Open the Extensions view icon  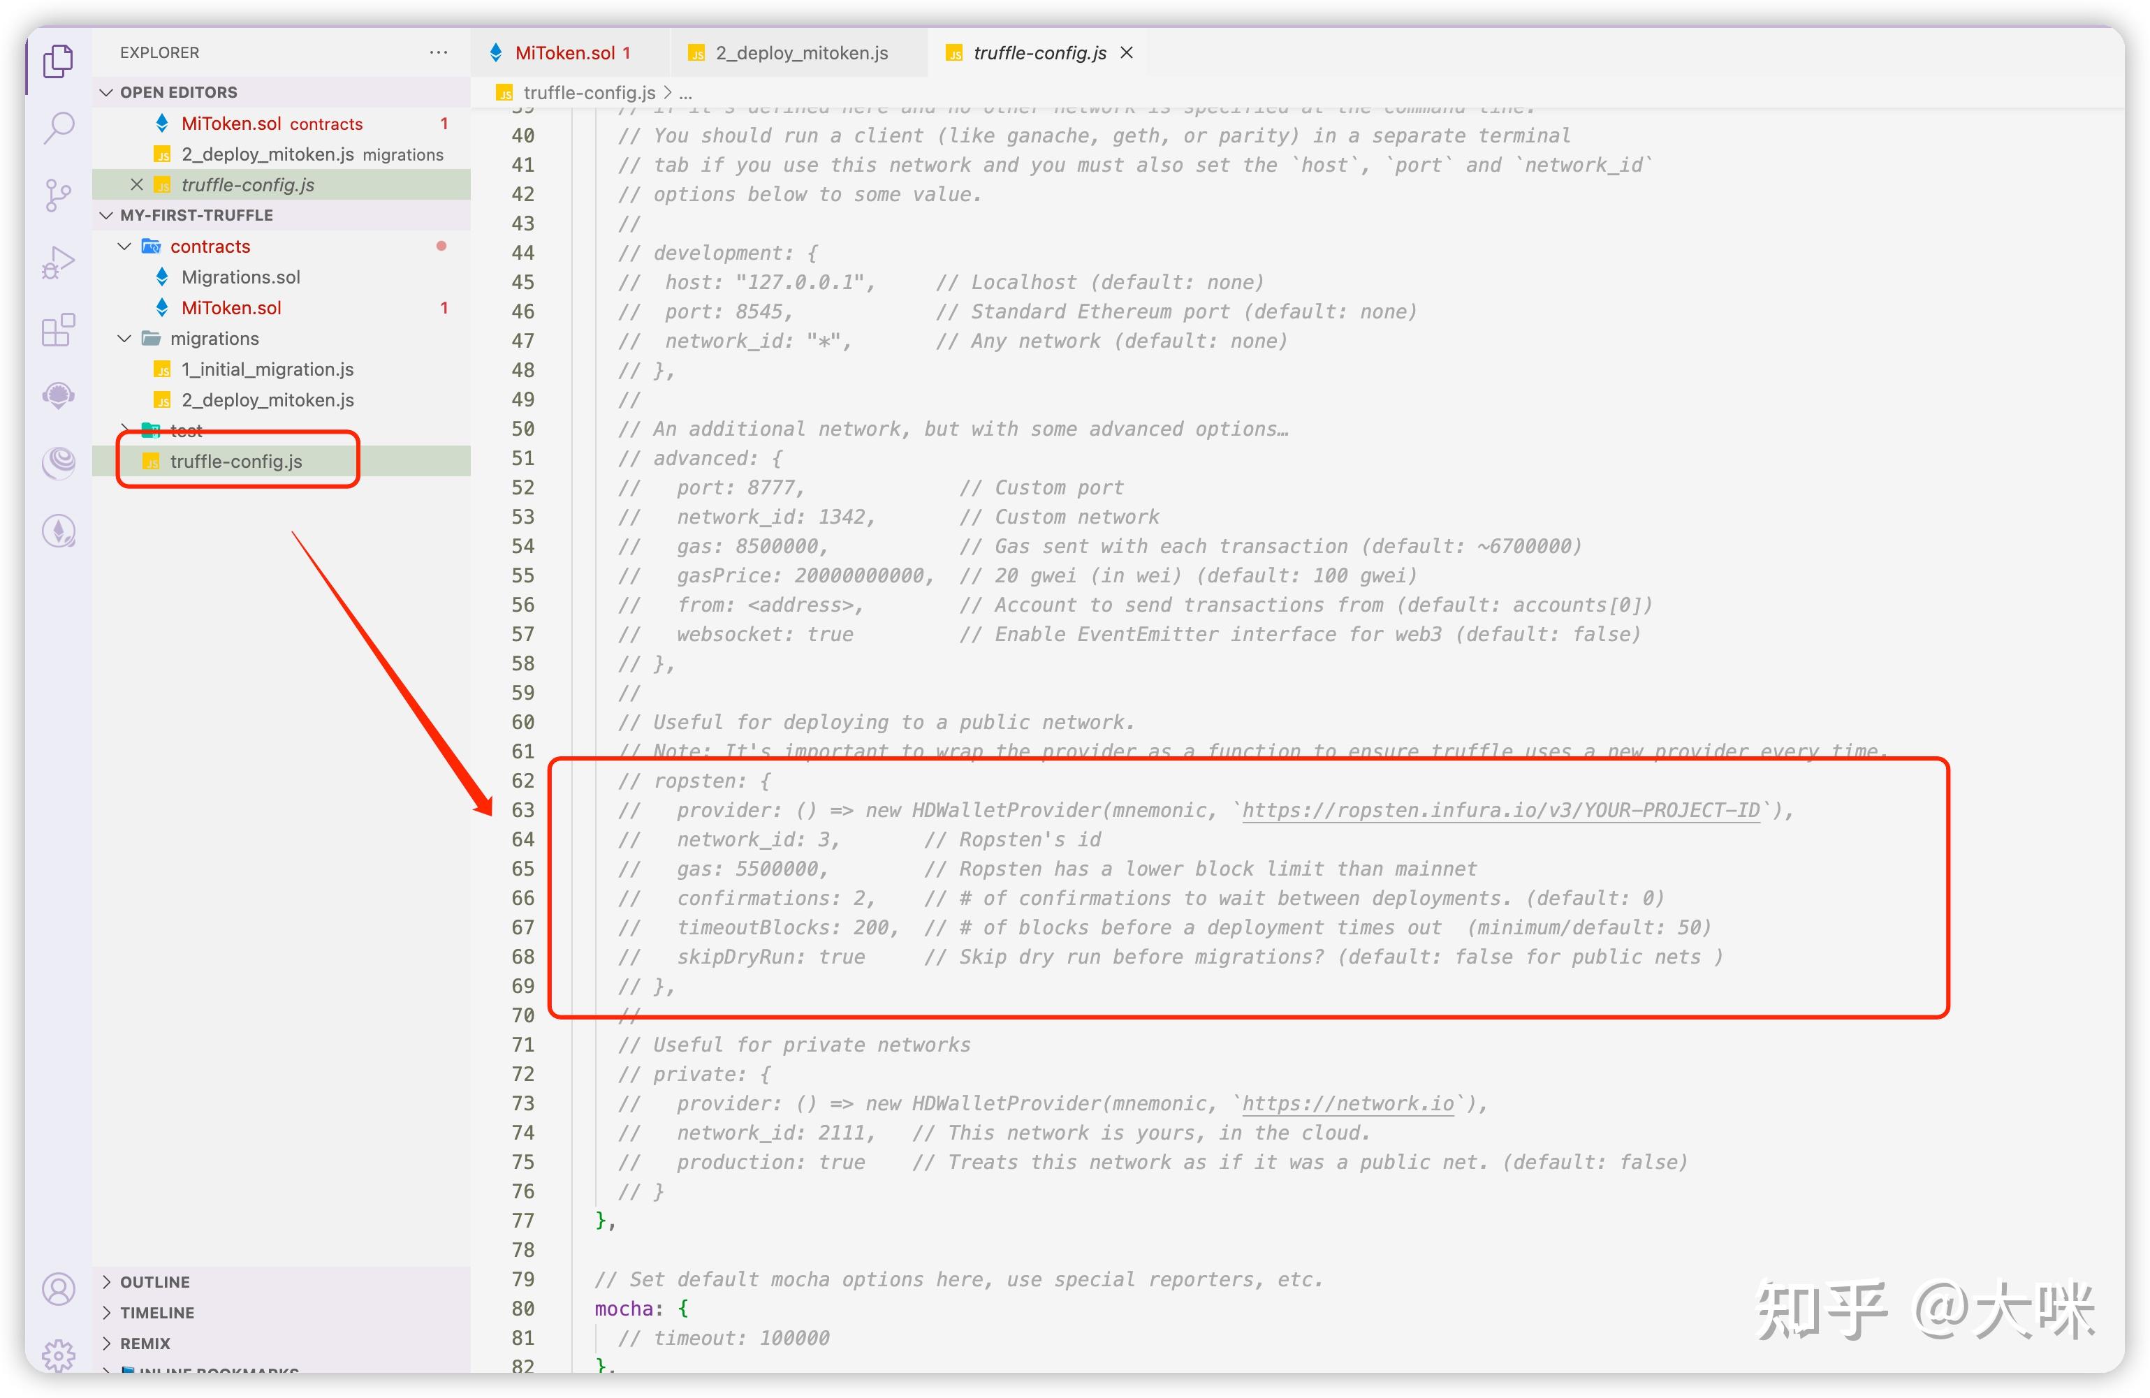[59, 330]
